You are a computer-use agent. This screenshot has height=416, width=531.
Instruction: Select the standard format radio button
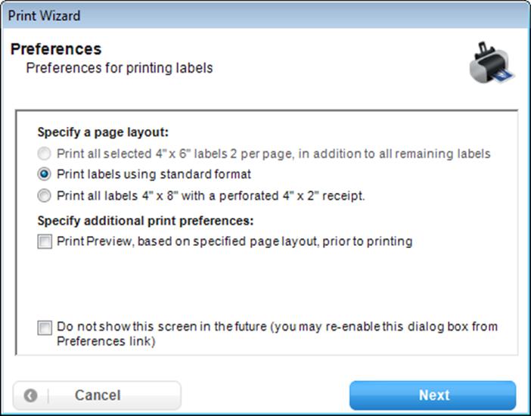tap(44, 175)
